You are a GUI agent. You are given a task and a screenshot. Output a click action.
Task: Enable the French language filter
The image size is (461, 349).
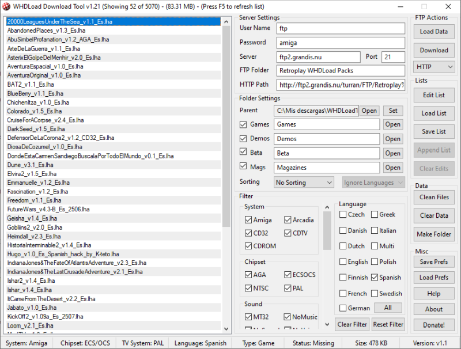click(343, 294)
